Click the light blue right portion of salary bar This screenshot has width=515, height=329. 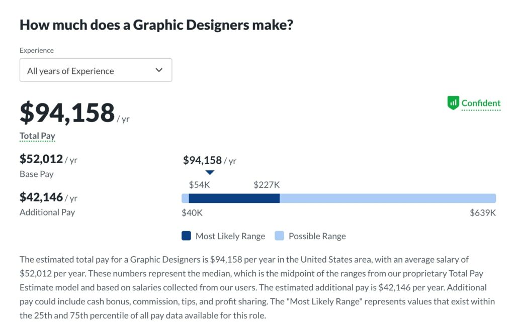(x=387, y=198)
